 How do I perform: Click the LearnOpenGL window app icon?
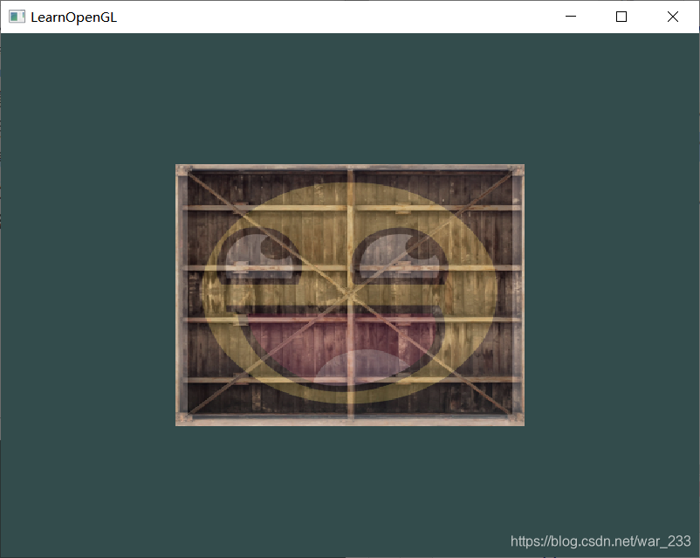click(x=17, y=17)
